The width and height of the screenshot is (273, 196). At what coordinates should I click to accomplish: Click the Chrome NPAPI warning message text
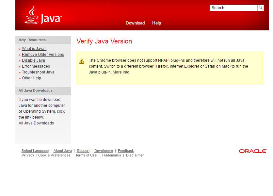tap(169, 66)
